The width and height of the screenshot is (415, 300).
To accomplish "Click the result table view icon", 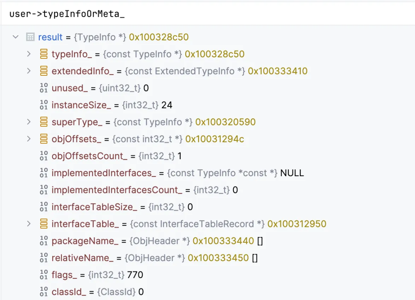I will 30,37.
